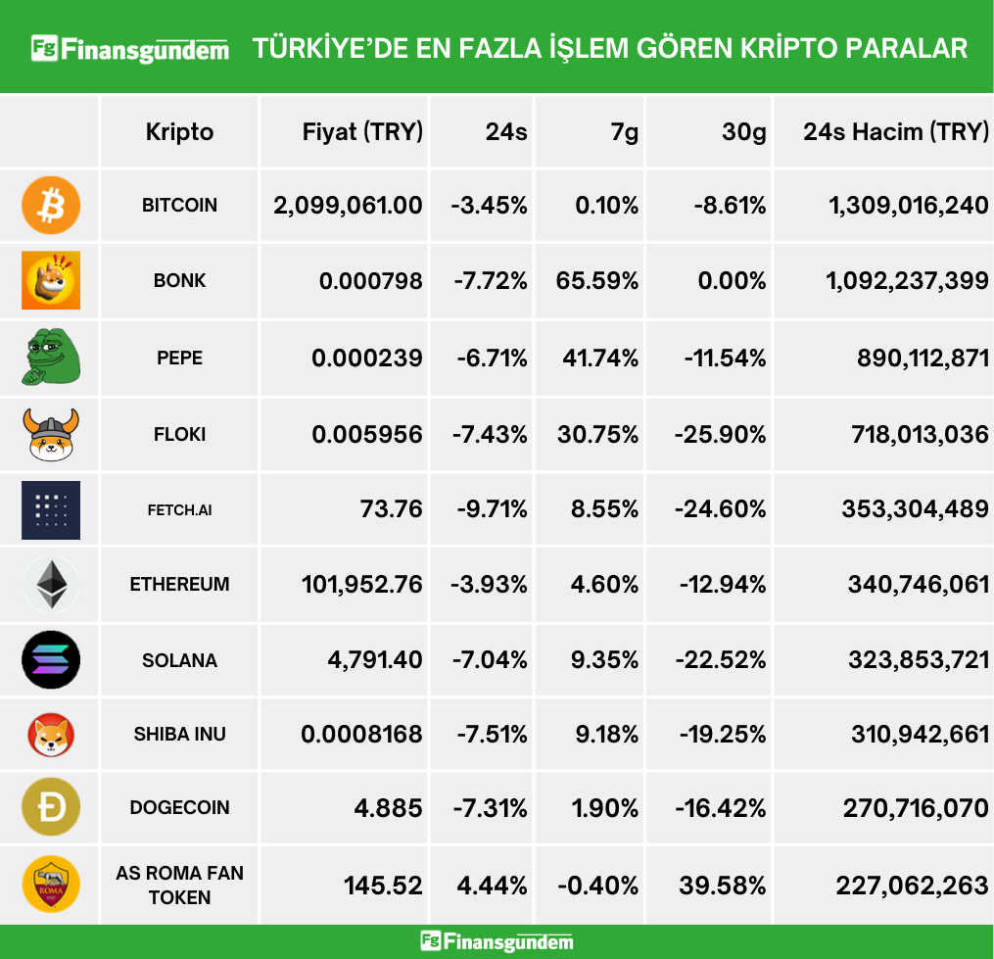Click the AS ROMA FAN TOKEN label
This screenshot has height=959, width=994.
pos(179,885)
